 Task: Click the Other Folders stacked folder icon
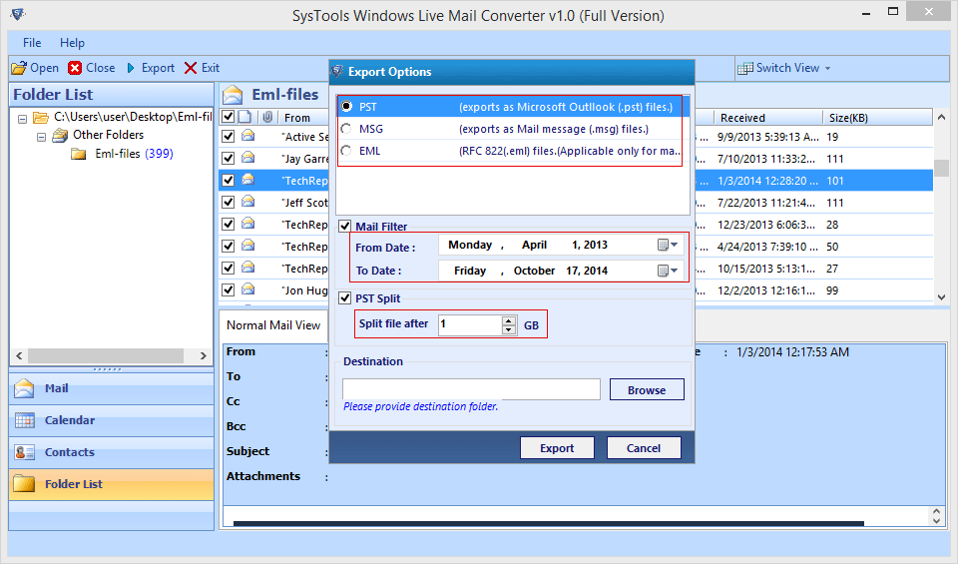click(x=60, y=135)
